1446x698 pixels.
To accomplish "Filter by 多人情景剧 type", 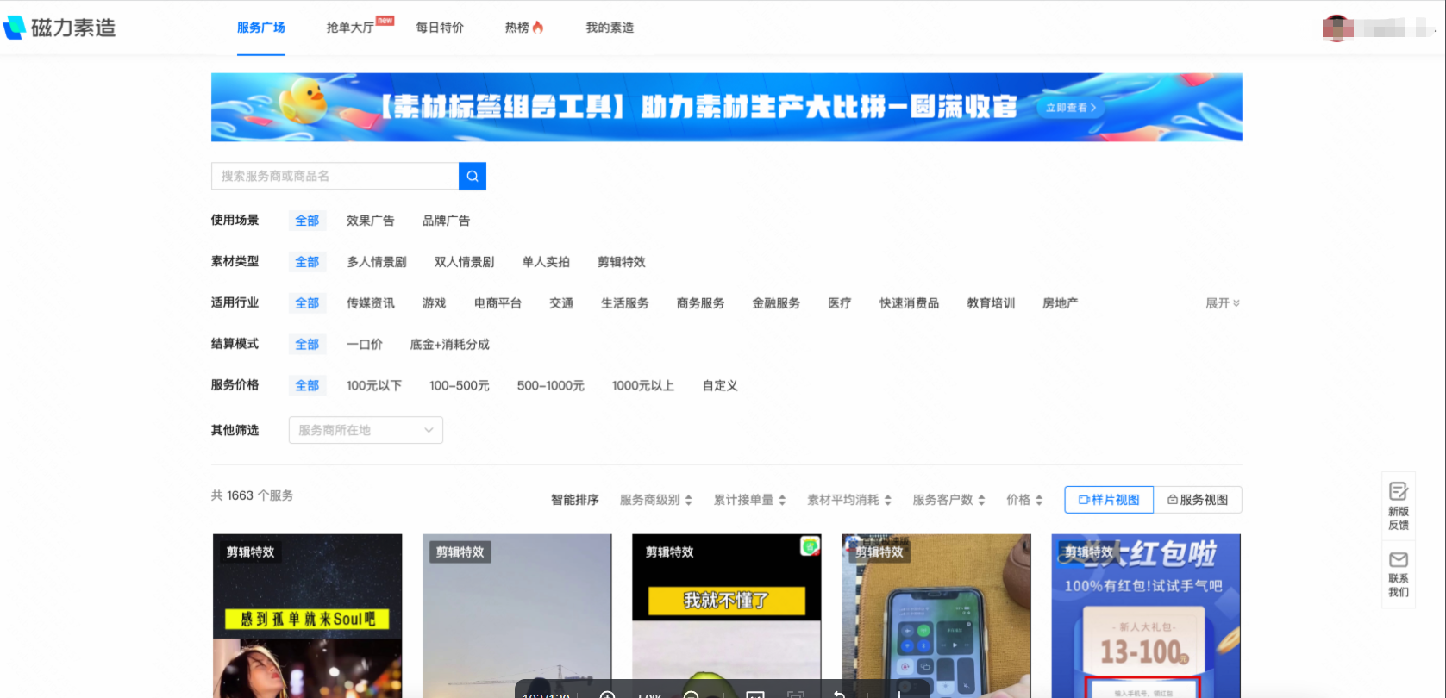I will (377, 262).
